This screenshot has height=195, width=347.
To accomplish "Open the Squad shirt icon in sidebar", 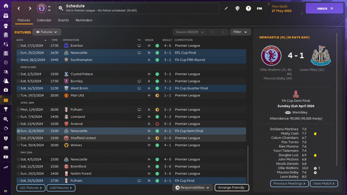I will [x=6, y=26].
